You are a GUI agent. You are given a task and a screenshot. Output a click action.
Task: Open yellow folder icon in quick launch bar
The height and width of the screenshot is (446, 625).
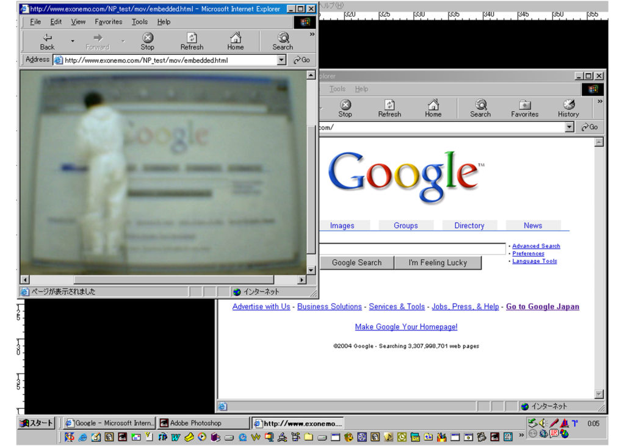pyautogui.click(x=308, y=437)
